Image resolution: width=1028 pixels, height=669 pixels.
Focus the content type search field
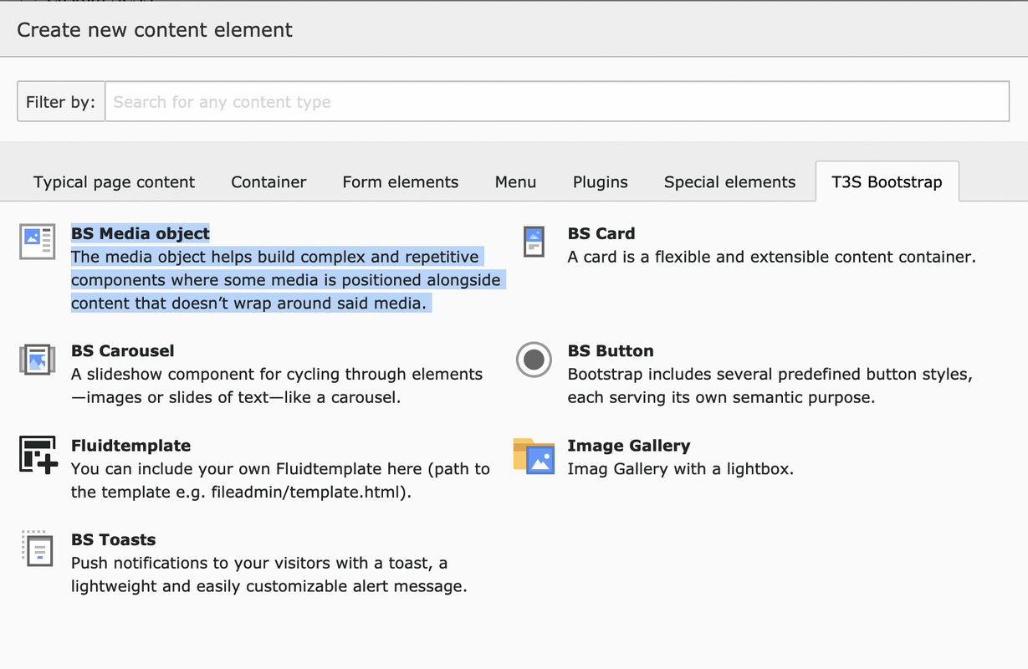tap(557, 101)
